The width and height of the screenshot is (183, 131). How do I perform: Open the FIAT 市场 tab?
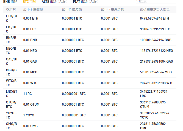pyautogui.click(x=80, y=2)
